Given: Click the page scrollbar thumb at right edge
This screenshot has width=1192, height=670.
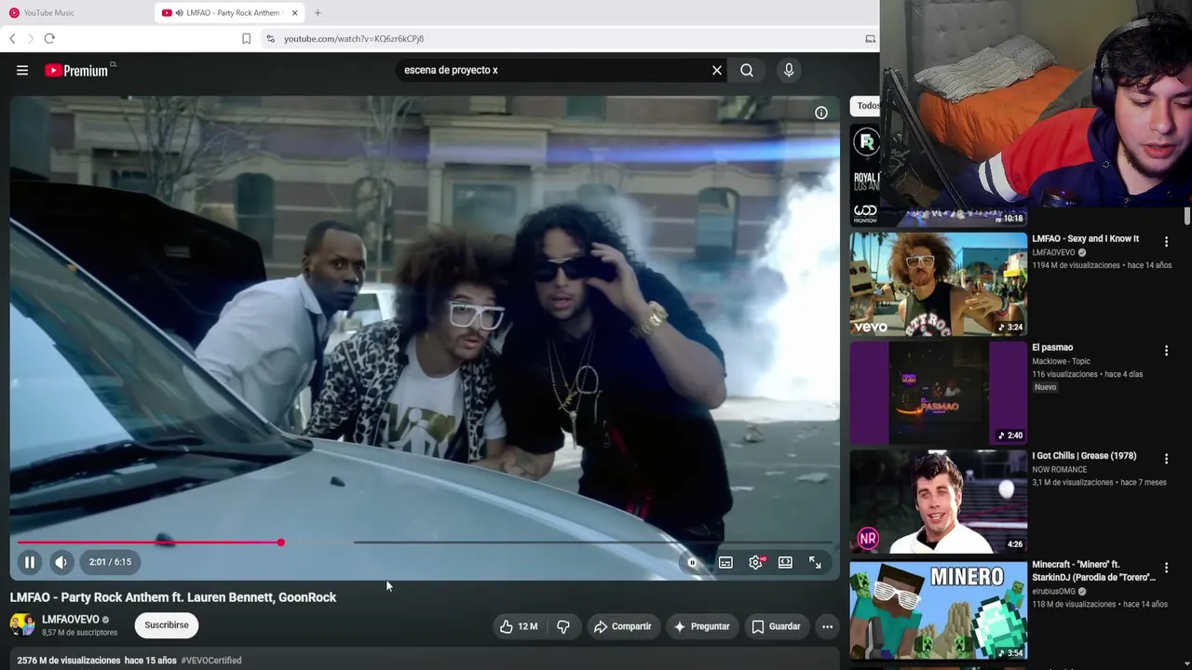Looking at the screenshot, I should [x=1187, y=217].
